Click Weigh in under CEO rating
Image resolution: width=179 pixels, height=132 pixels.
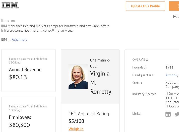(x=76, y=129)
